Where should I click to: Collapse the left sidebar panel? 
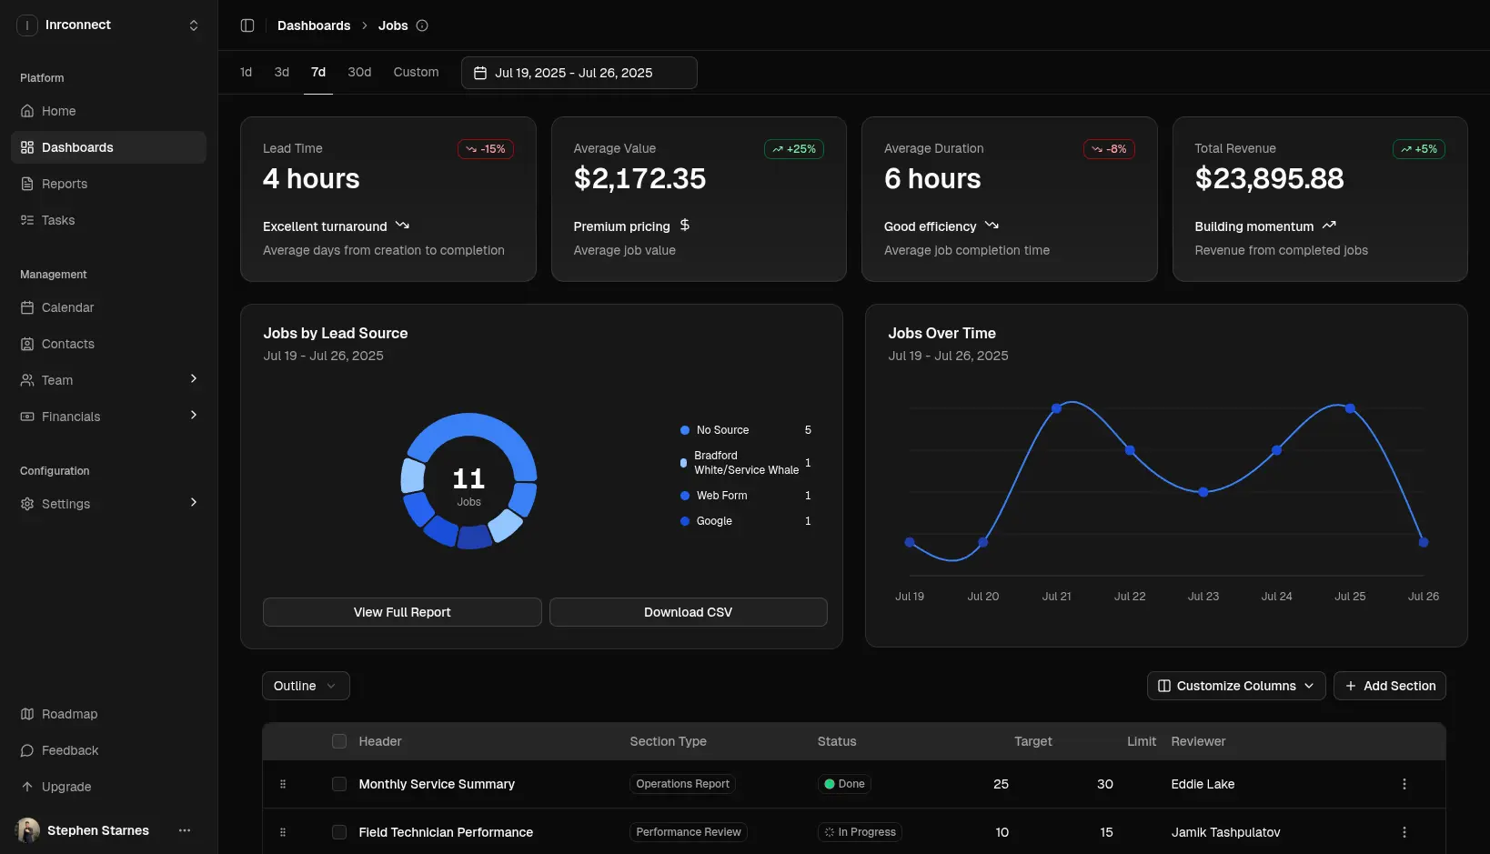click(x=247, y=25)
